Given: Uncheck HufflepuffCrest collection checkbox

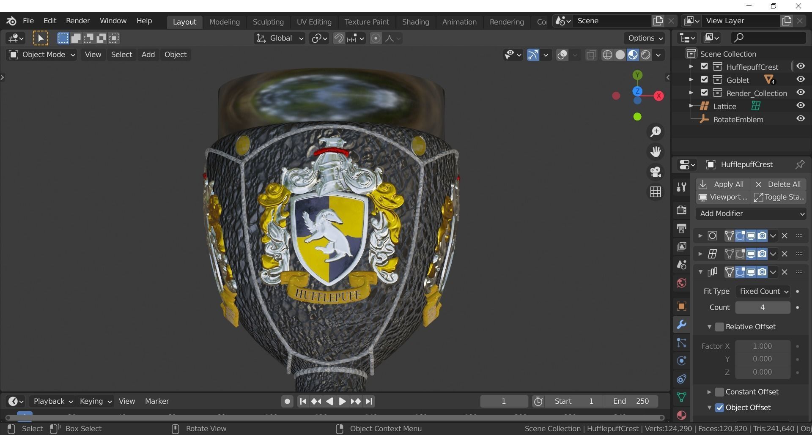Looking at the screenshot, I should pos(704,66).
